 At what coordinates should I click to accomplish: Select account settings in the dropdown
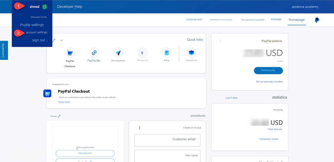(x=37, y=32)
